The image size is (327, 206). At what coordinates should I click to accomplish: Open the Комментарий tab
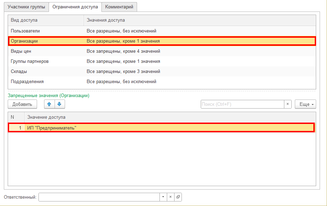[x=119, y=7]
